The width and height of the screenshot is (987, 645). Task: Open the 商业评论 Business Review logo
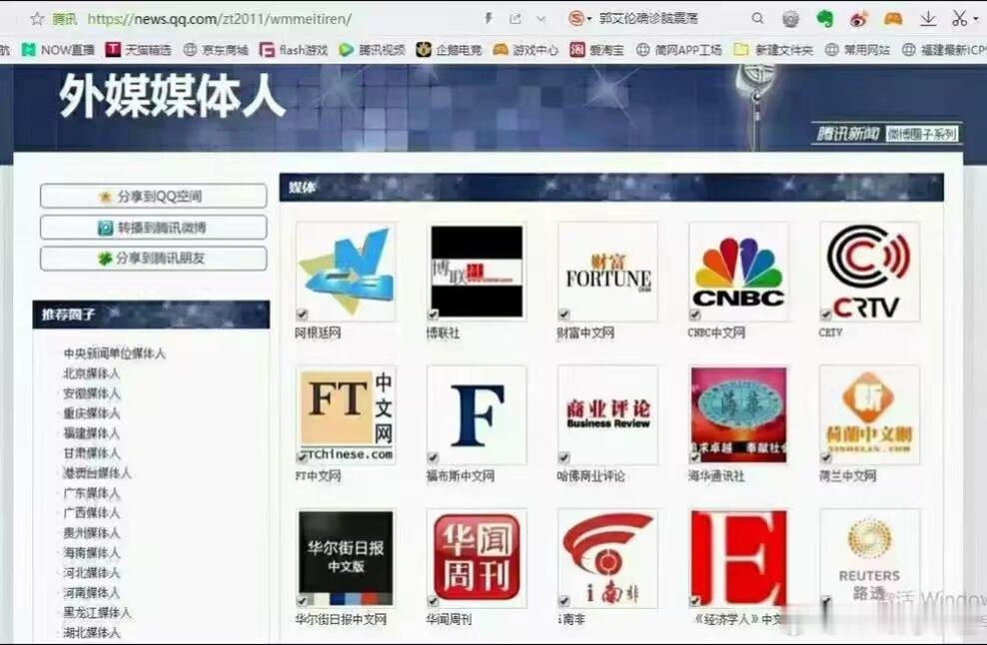(607, 415)
